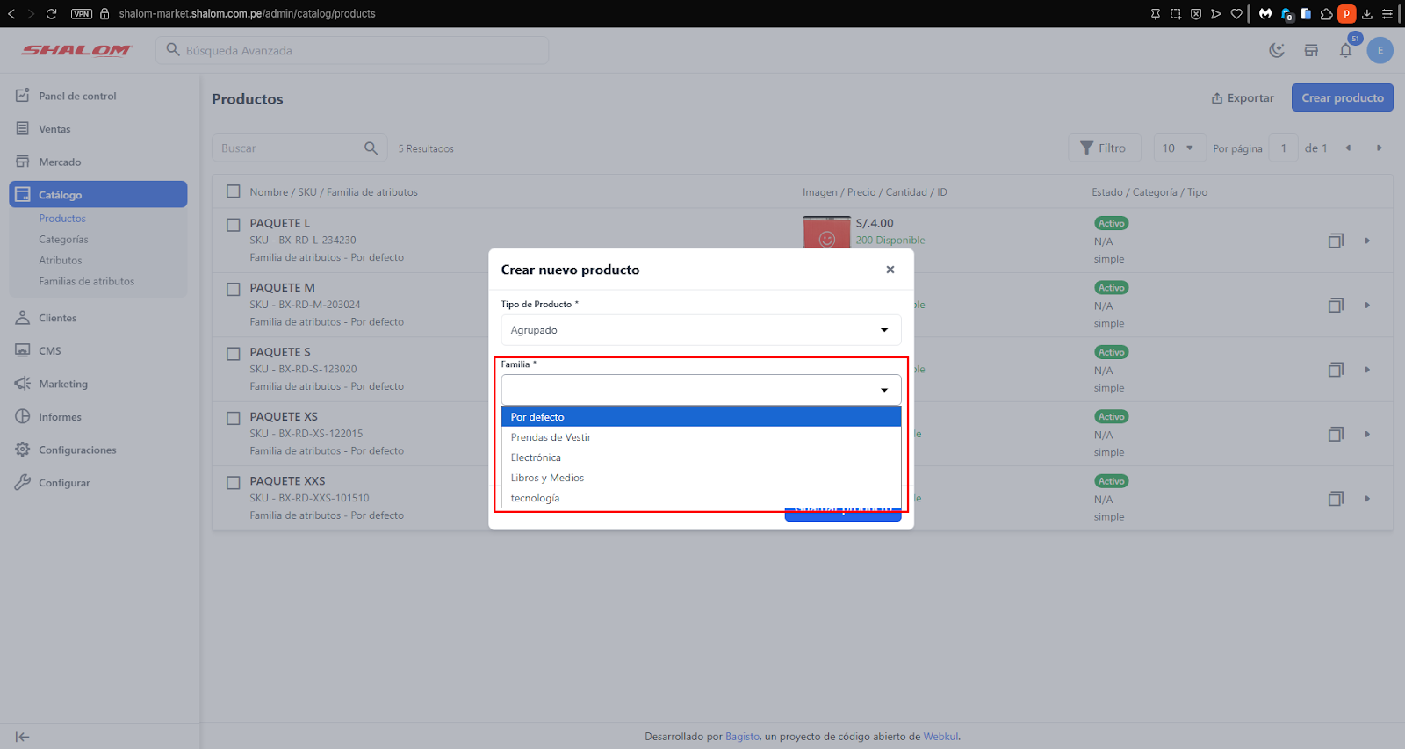Choose Electrónica from Familia list
Screen dimensions: 1405x749
[x=536, y=457]
